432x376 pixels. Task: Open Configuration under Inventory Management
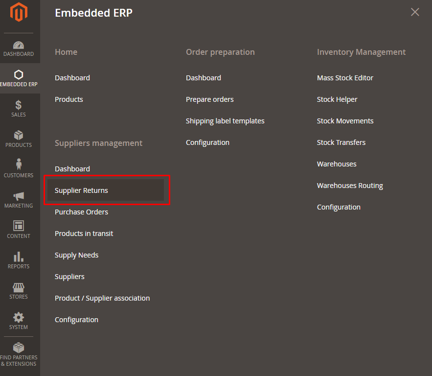pyautogui.click(x=339, y=207)
